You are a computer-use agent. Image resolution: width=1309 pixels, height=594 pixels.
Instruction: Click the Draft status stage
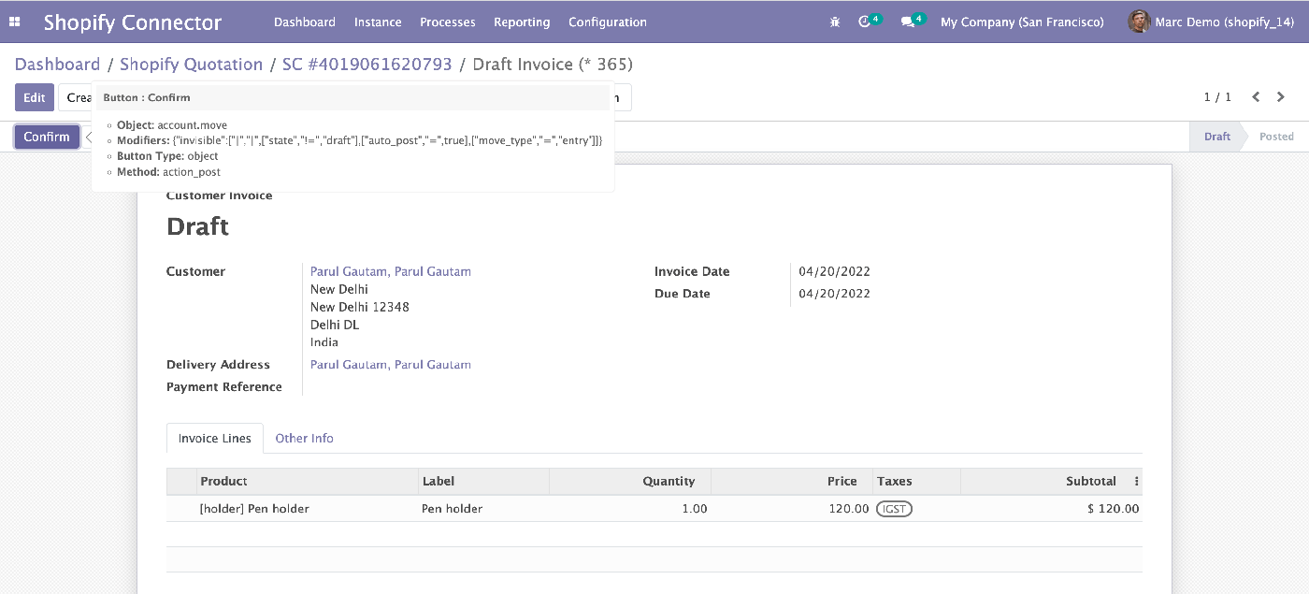tap(1216, 137)
